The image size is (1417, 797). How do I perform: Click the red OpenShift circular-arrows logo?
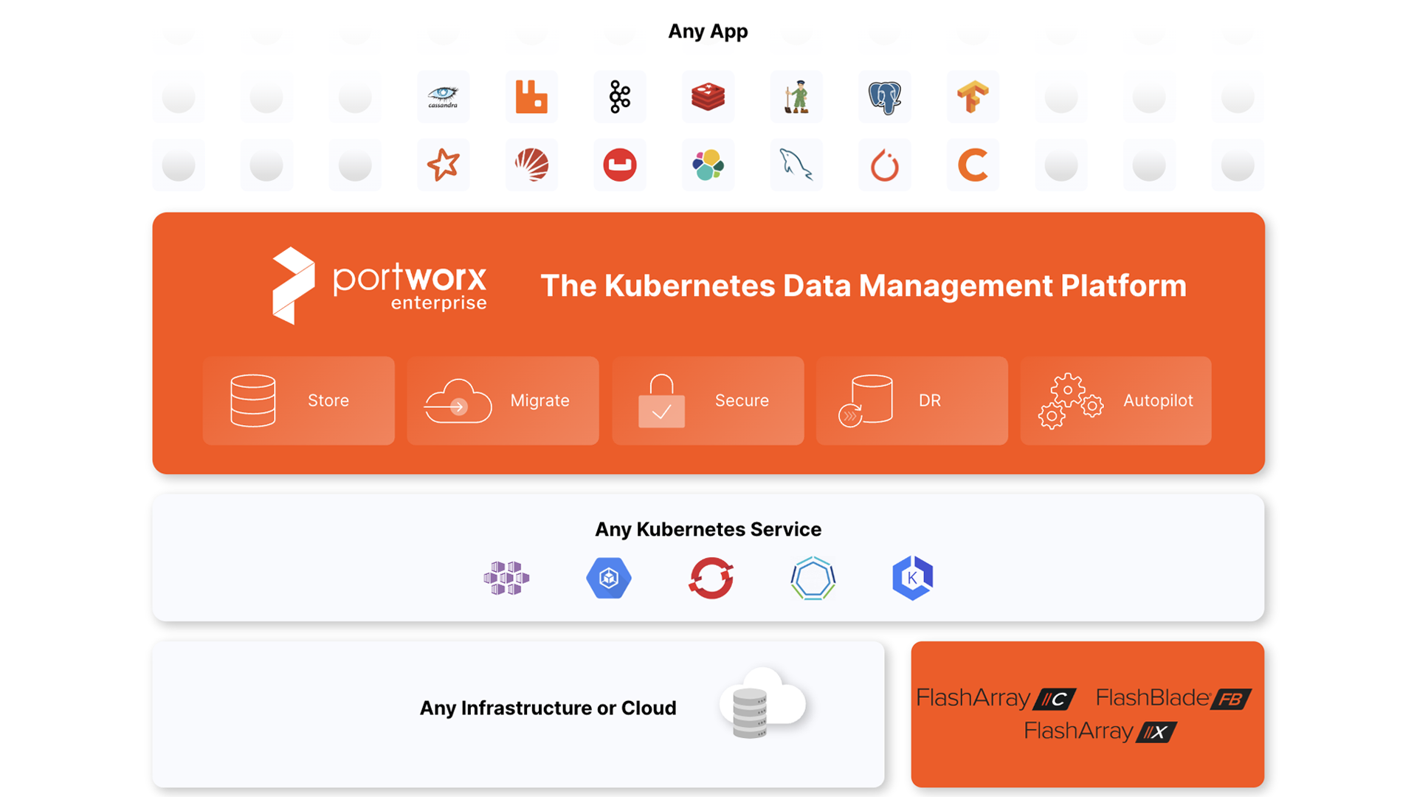[711, 578]
